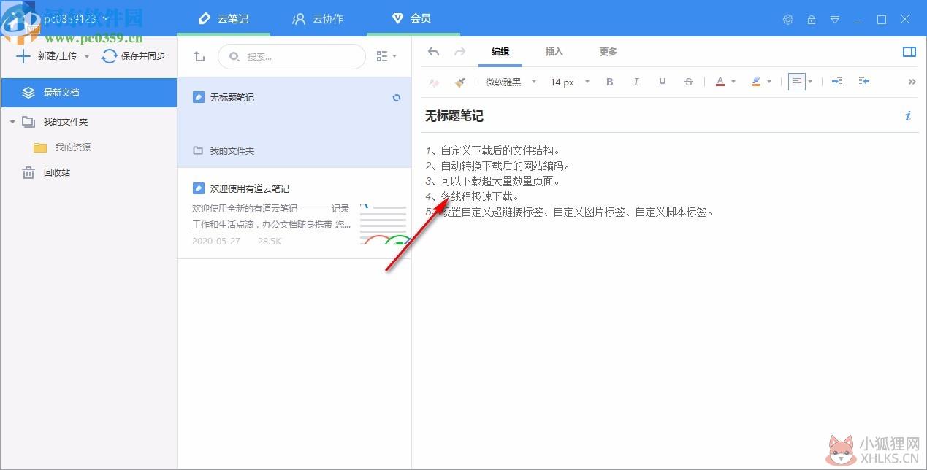This screenshot has height=470, width=927.
Task: Click line with 自定义脚本标签
Action: point(570,212)
